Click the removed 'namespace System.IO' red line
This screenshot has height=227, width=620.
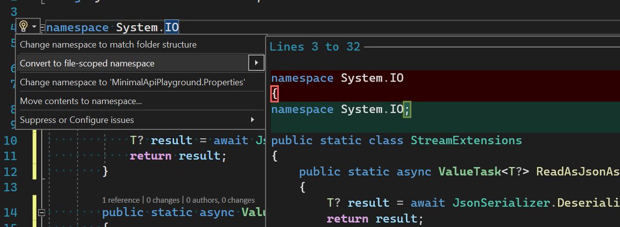337,78
